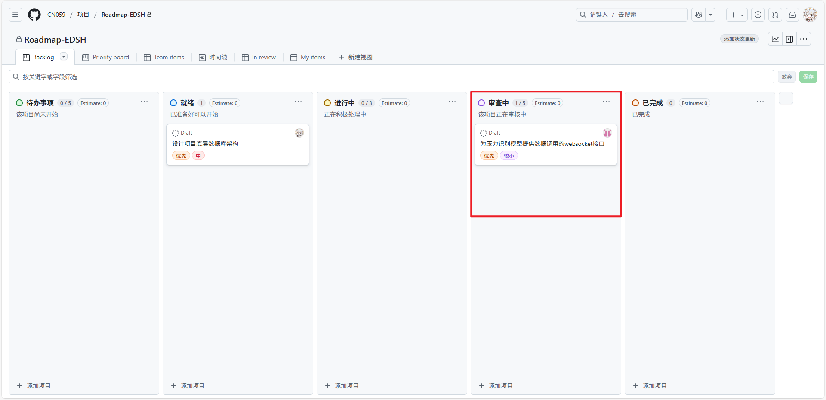Open the 审查中 column options menu

pyautogui.click(x=606, y=102)
